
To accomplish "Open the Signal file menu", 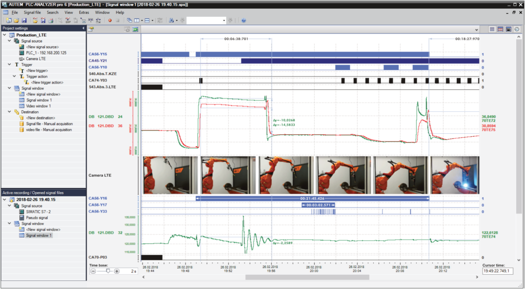I will [x=32, y=12].
